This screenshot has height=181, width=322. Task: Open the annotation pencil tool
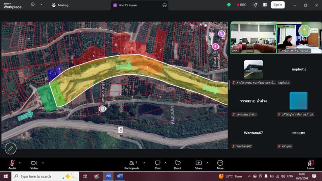(x=10, y=148)
